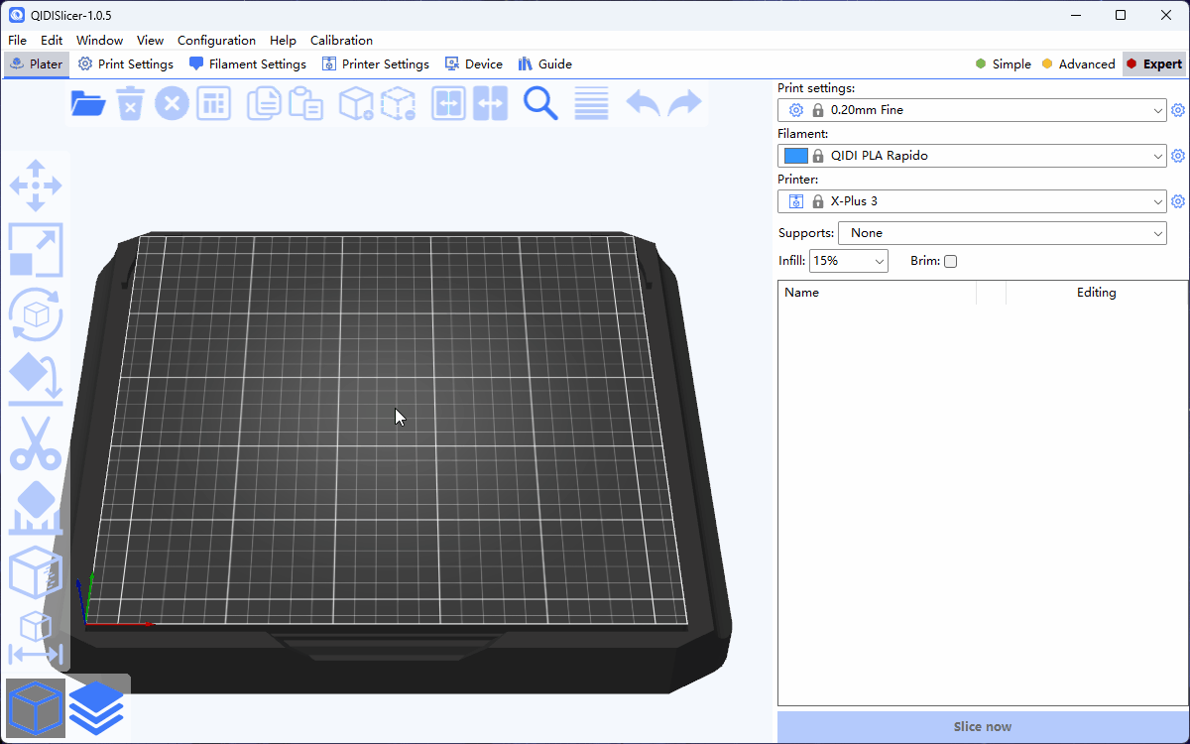This screenshot has height=744, width=1190.
Task: Select the Rotate tool
Action: (x=36, y=314)
